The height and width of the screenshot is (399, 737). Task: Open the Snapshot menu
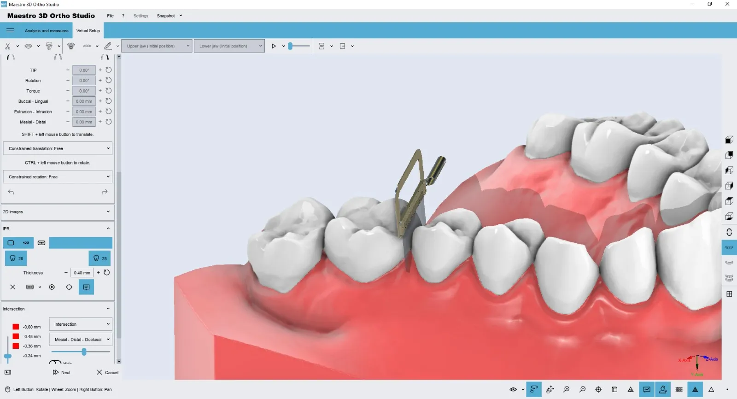click(169, 16)
